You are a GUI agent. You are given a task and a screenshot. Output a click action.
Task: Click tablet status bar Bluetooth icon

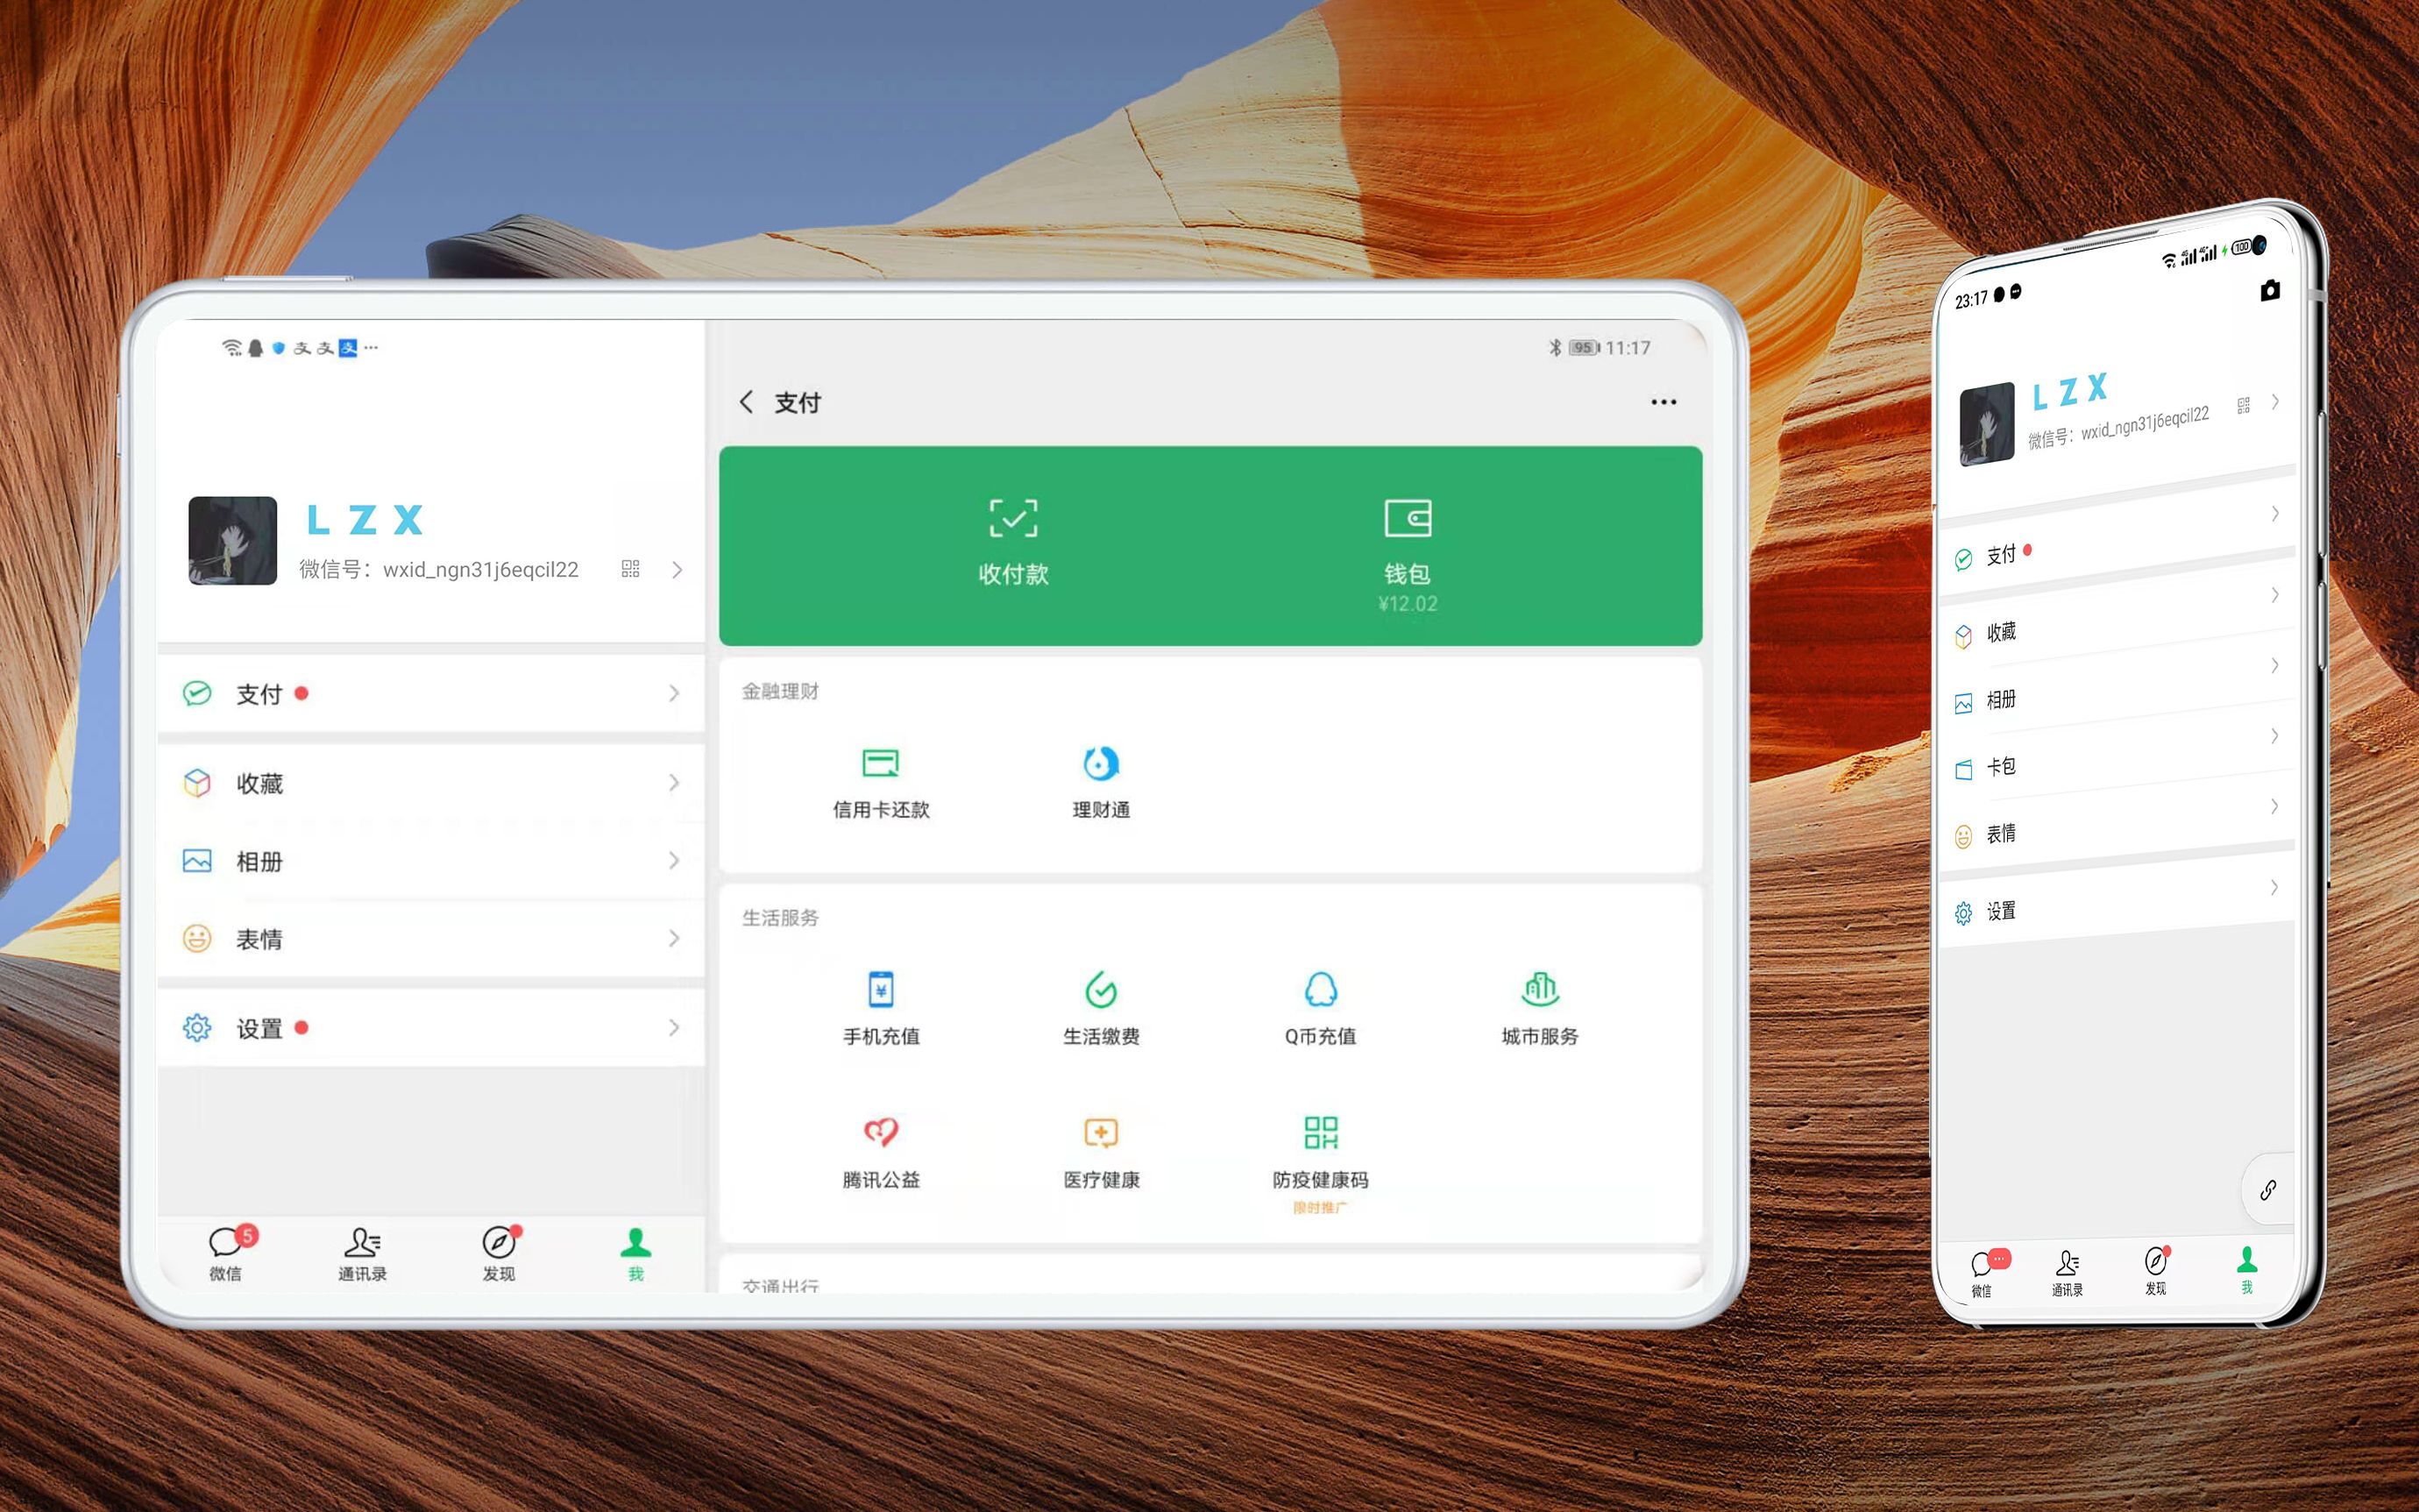[1554, 347]
